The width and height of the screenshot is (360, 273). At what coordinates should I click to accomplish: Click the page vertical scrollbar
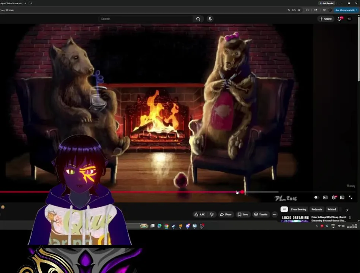point(358,48)
